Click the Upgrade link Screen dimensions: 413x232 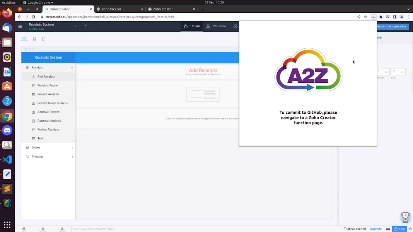click(x=375, y=229)
